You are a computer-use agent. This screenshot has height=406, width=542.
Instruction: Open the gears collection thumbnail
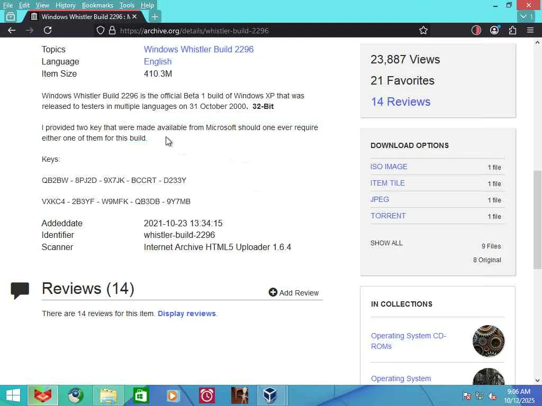[x=489, y=341]
